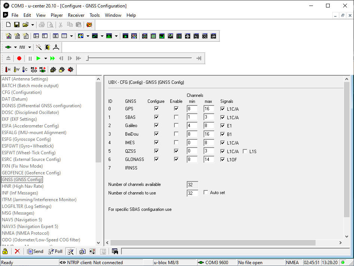The width and height of the screenshot is (354, 266).
Task: Open the Tools menu
Action: point(94,15)
